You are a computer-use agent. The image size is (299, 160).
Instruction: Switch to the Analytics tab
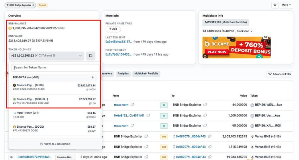coord(123,74)
